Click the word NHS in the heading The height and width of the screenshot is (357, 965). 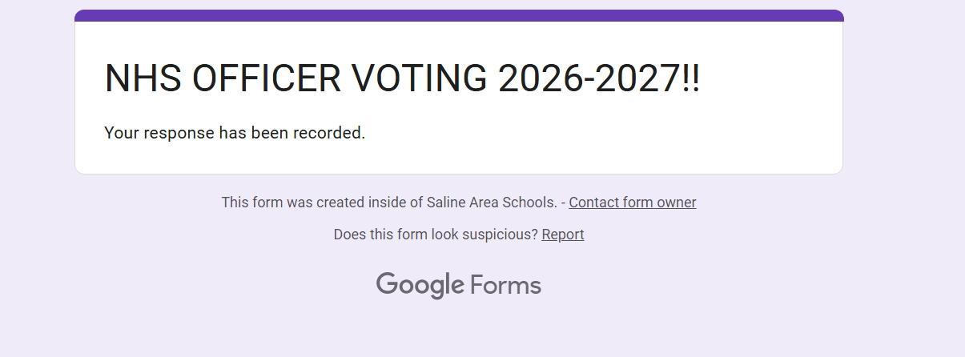[143, 78]
